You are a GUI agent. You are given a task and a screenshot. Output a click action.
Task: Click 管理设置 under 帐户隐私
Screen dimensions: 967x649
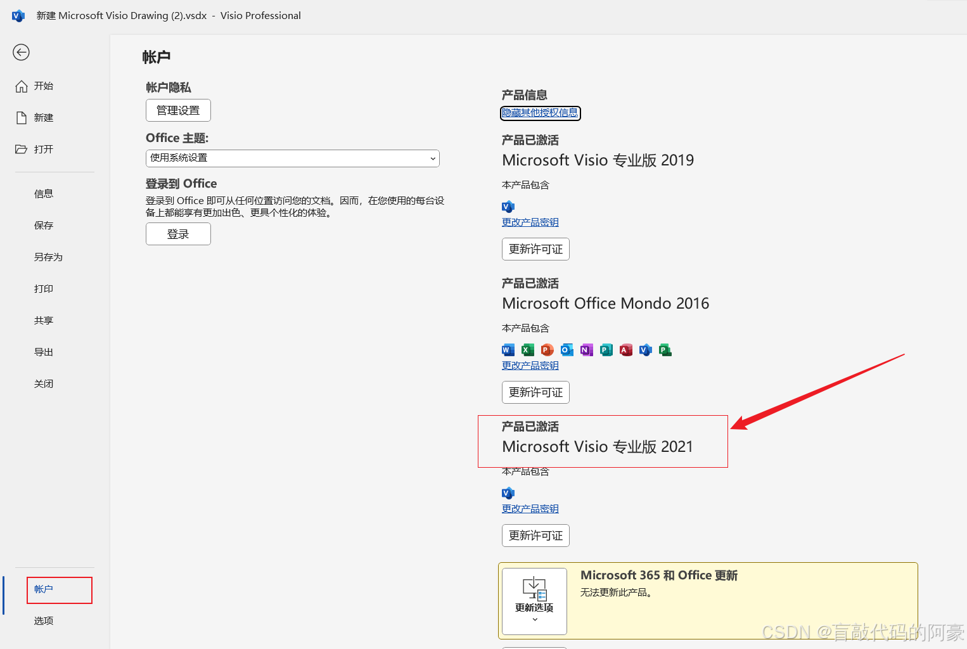click(178, 110)
